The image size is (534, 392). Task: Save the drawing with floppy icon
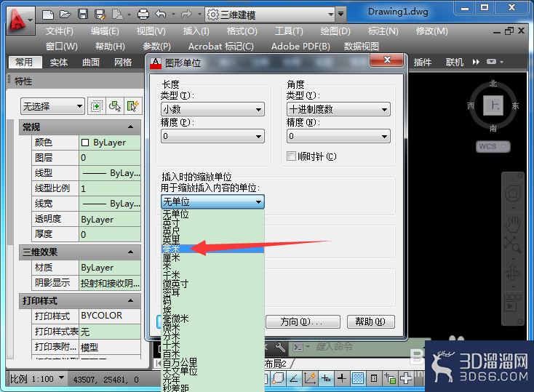pyautogui.click(x=83, y=15)
